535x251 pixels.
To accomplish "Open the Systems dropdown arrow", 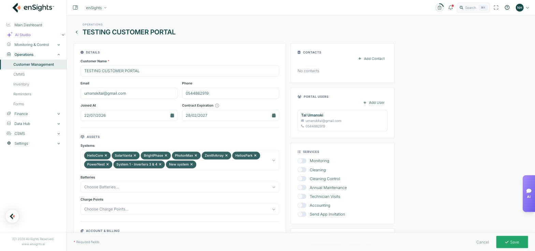I will pos(274,160).
